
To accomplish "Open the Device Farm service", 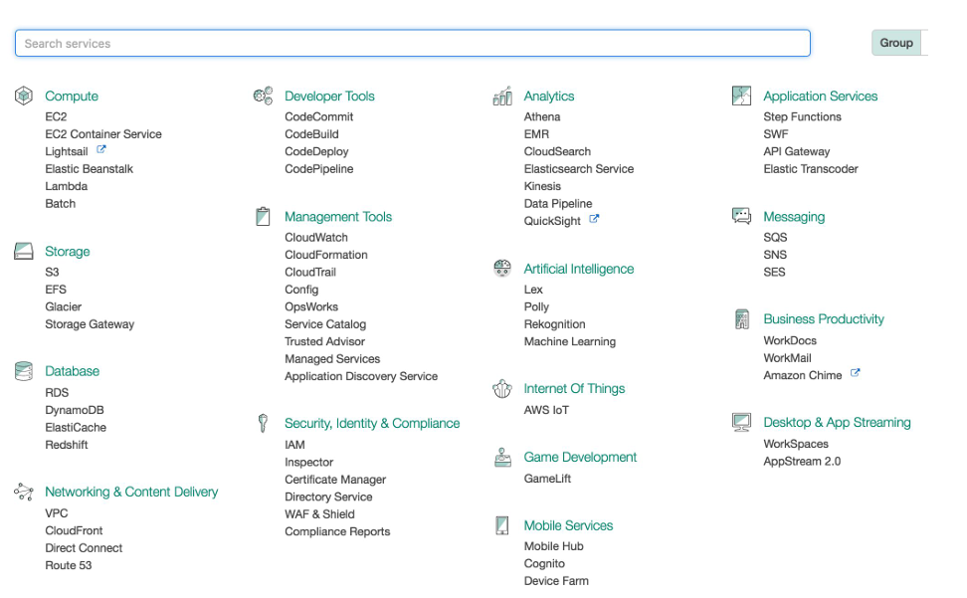I will [556, 581].
